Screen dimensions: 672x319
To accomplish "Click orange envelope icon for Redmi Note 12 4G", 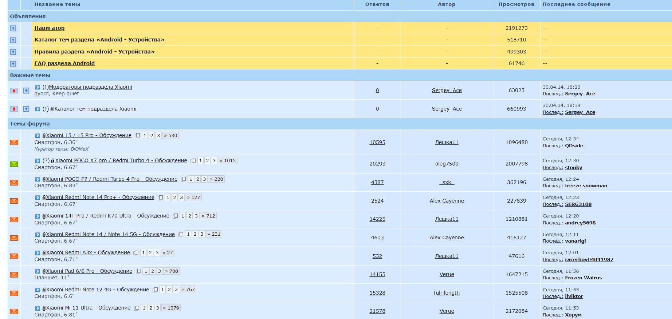I will 14,293.
